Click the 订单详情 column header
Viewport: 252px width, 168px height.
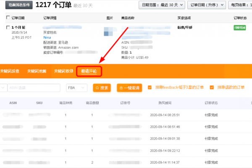pyautogui.click(x=50, y=18)
